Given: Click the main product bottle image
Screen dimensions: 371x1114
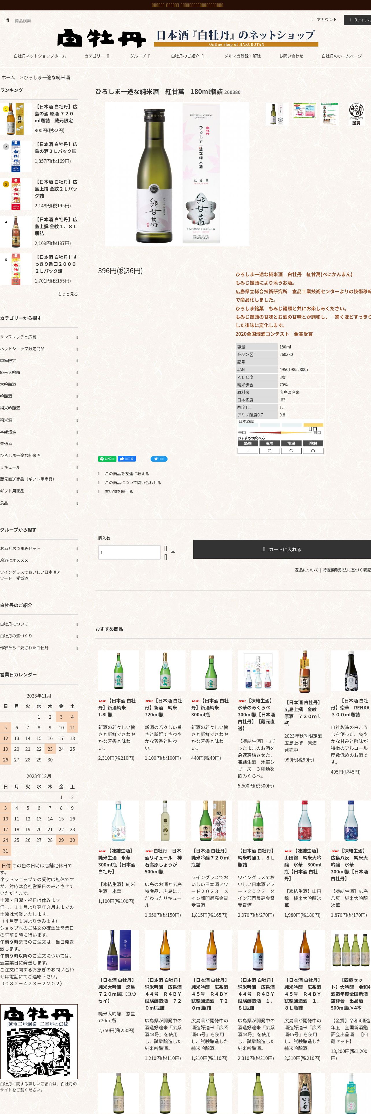Looking at the screenshot, I should pos(177,174).
